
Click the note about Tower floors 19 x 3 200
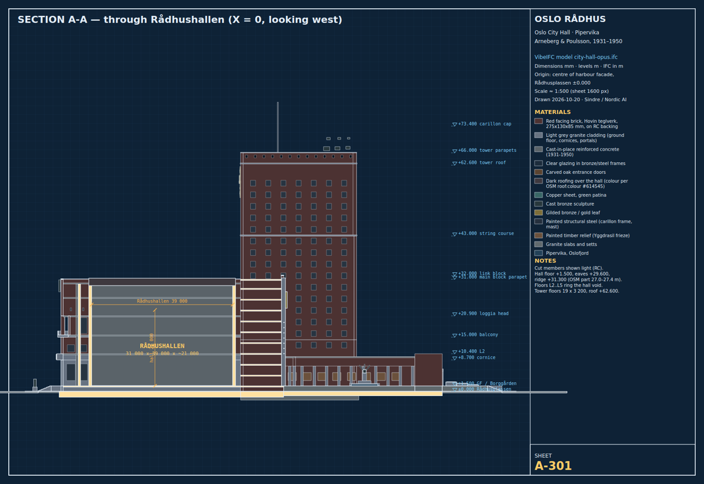(577, 291)
